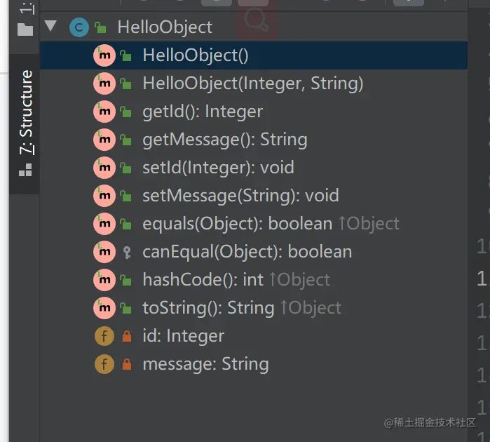Click field icon beside id: Integer
Screen dimensions: 490x442
tap(104, 336)
